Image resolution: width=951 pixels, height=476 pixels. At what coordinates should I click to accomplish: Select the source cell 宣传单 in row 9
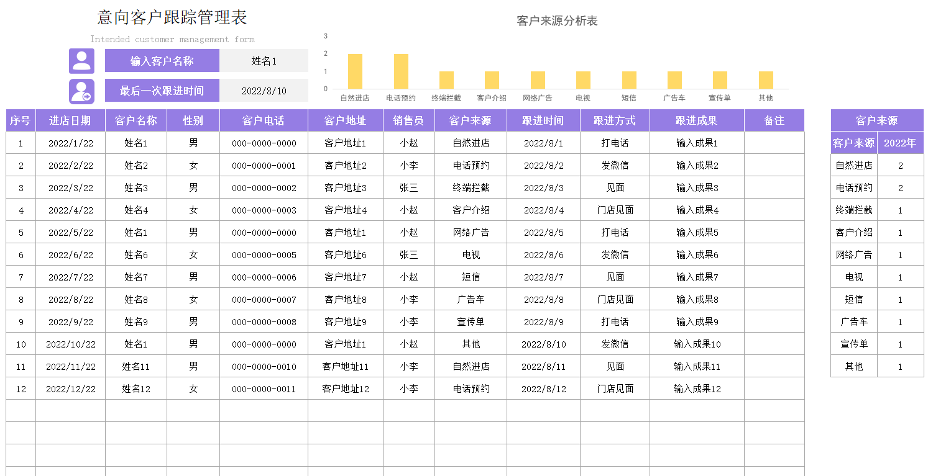click(x=471, y=321)
